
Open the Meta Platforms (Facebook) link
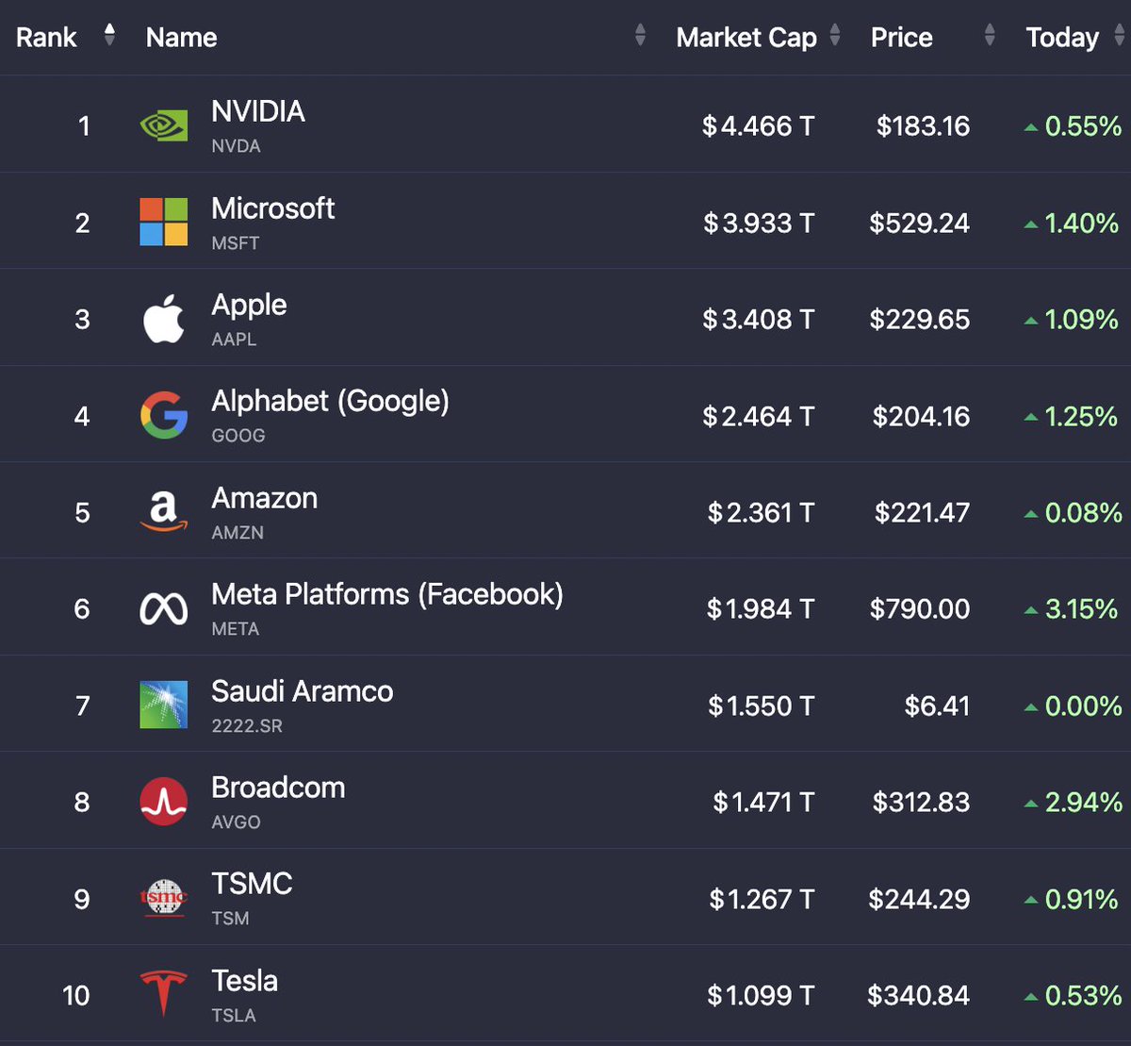click(x=387, y=594)
